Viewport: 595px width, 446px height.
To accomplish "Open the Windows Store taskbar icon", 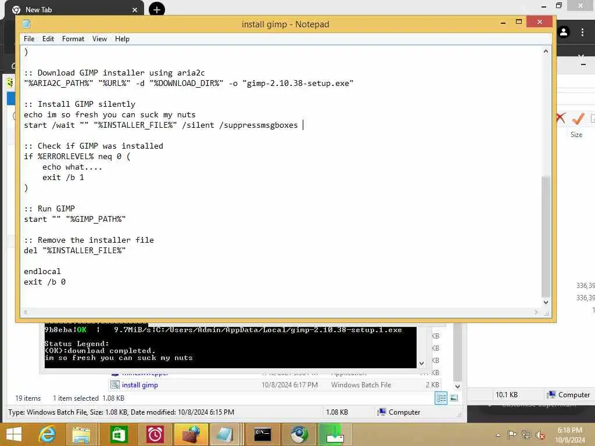I will click(119, 434).
